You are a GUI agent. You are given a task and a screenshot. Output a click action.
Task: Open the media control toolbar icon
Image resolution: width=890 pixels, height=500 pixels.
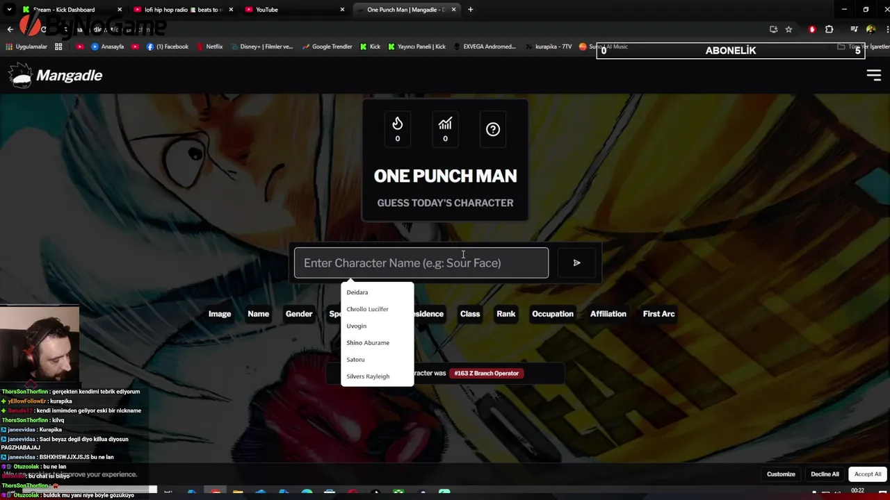point(854,29)
